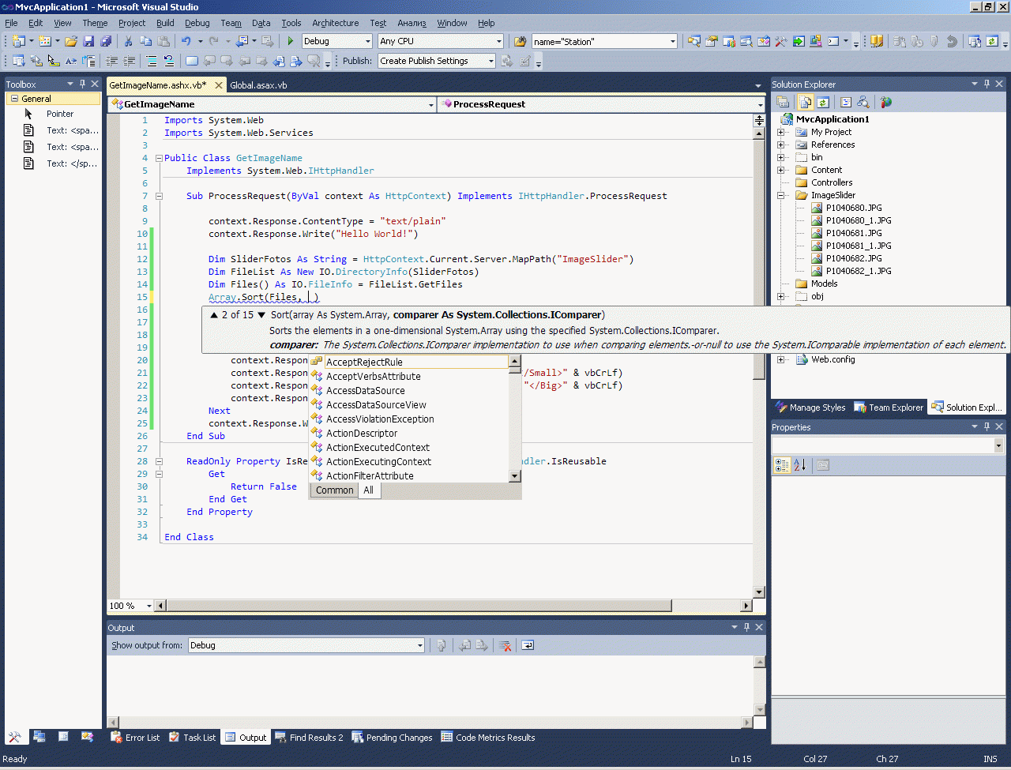Click Clear All icon in Output panel
This screenshot has height=770, width=1011.
(x=505, y=645)
